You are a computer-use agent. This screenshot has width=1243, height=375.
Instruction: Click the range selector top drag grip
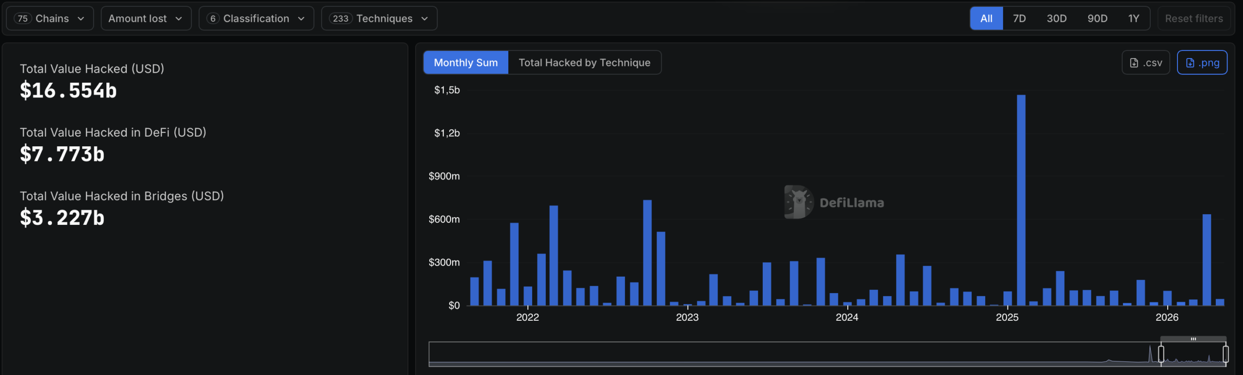coord(1193,339)
